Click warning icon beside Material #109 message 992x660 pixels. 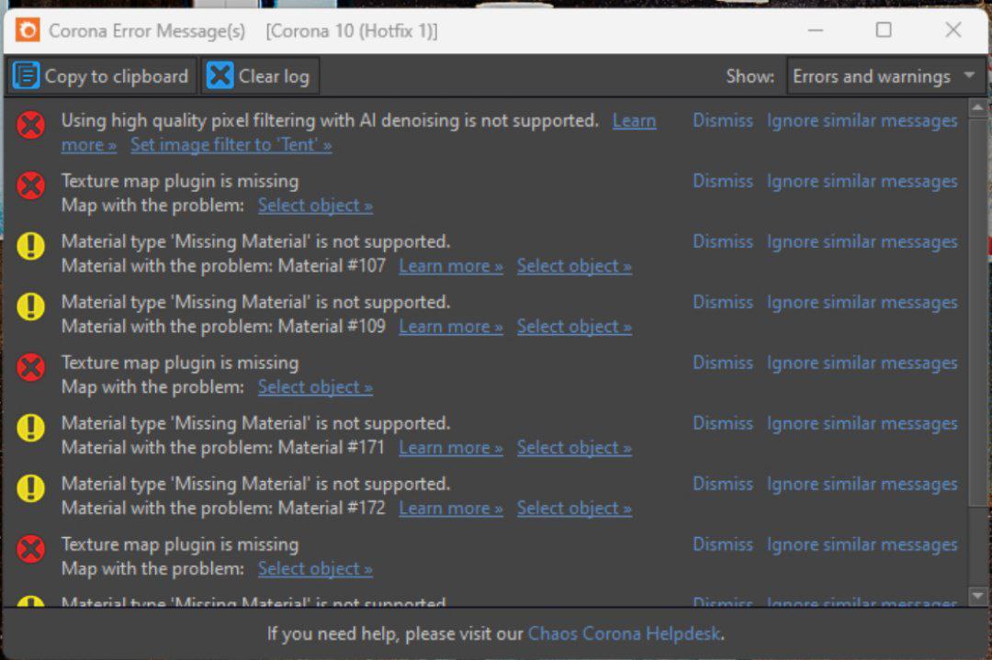pos(30,306)
